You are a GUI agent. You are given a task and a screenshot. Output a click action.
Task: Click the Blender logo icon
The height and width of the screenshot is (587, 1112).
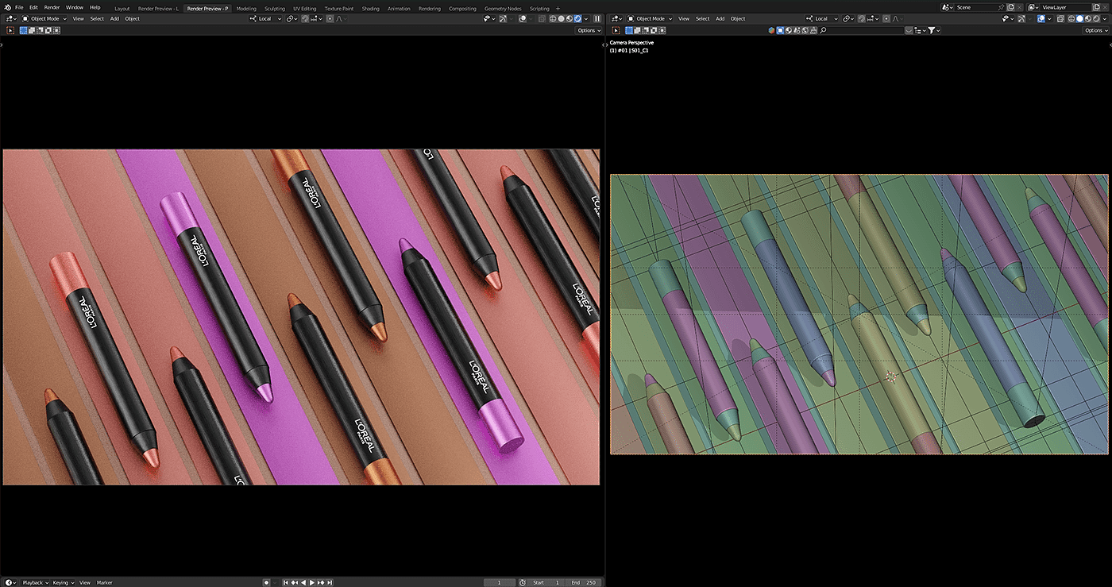[x=6, y=7]
